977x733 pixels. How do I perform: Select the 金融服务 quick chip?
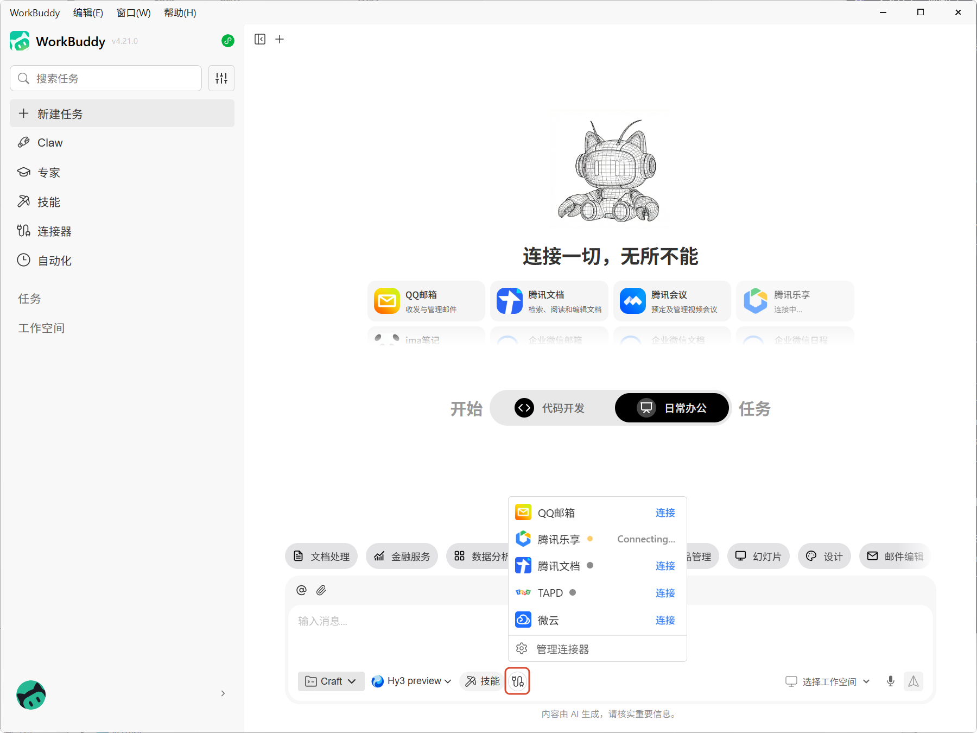402,556
